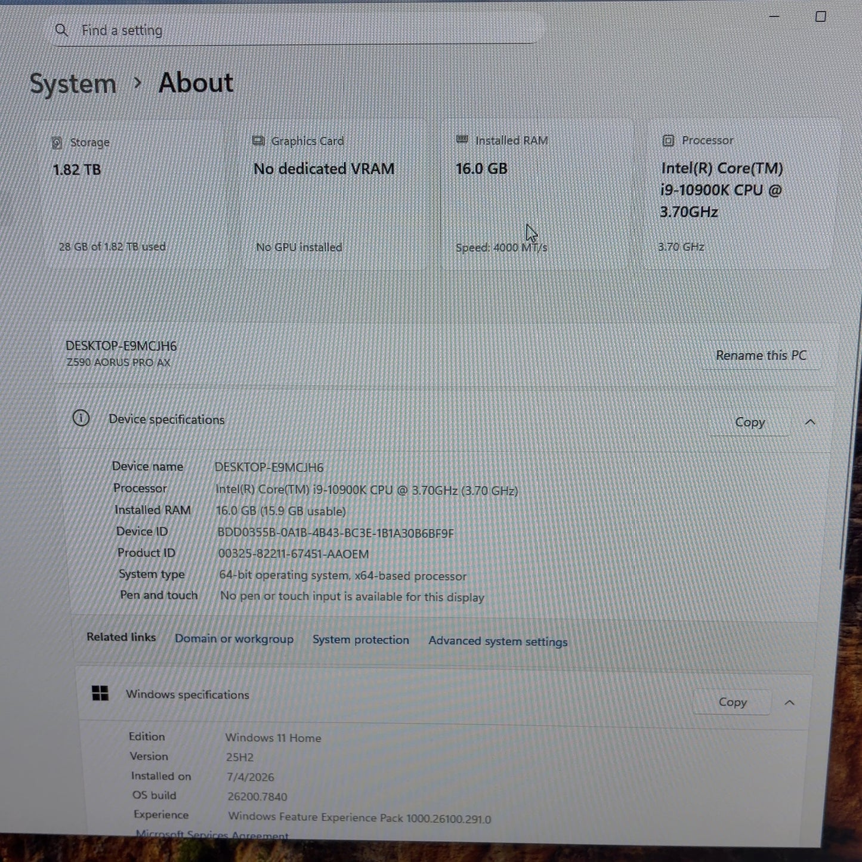Open the Storage 1.82 TB card

pyautogui.click(x=134, y=195)
